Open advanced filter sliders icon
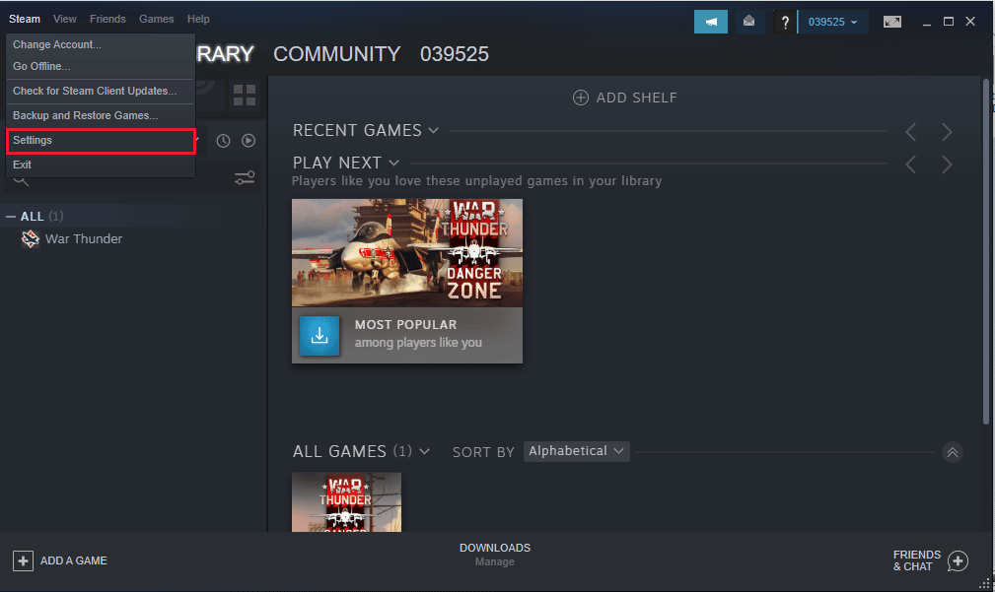Screen dimensions: 995x592 pos(245,178)
